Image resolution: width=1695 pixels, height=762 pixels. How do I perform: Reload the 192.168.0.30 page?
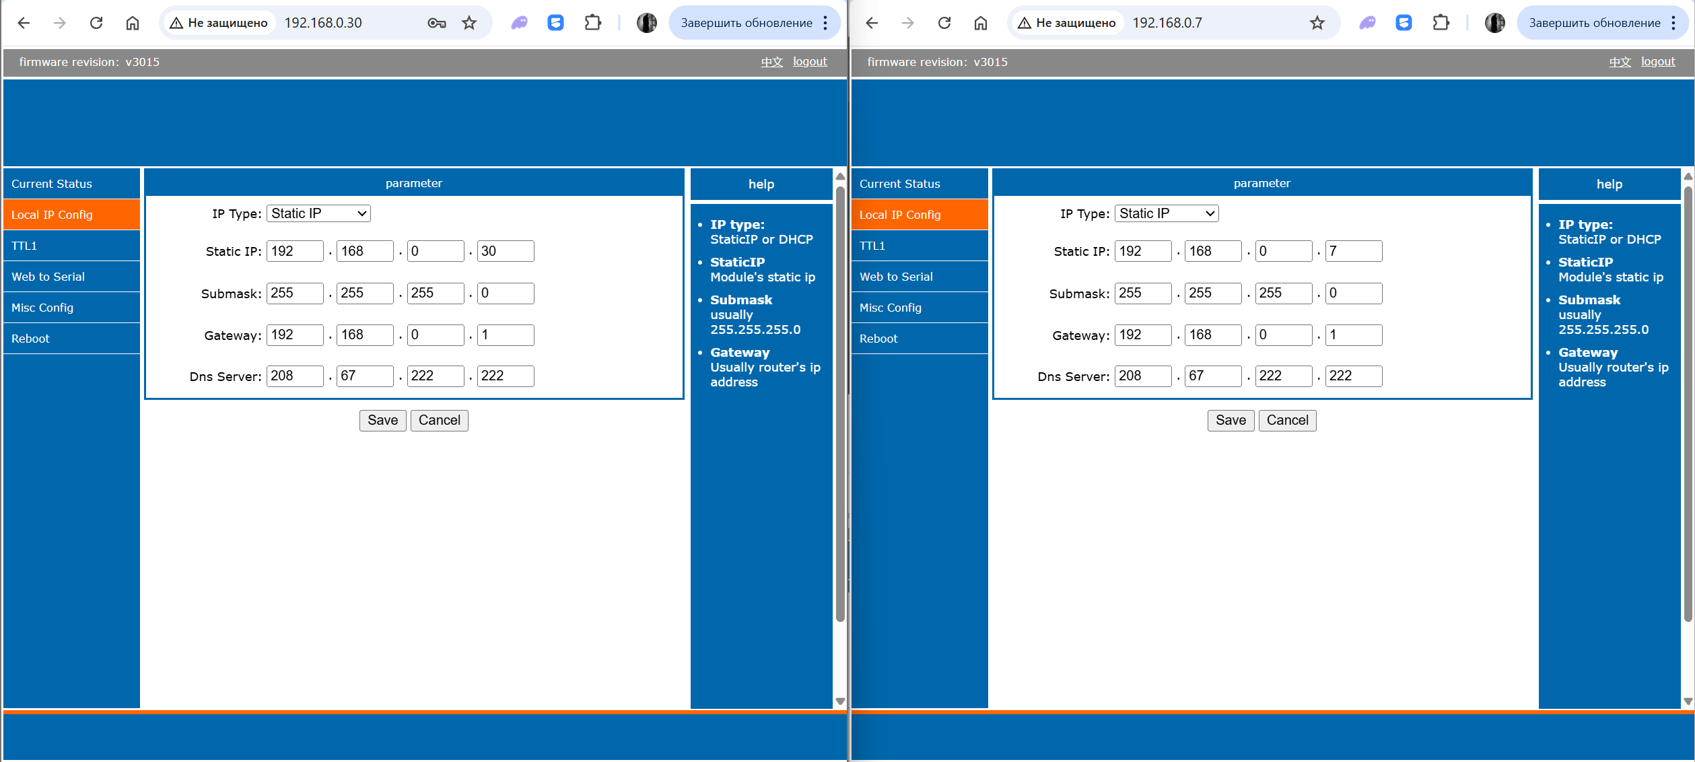click(x=96, y=23)
